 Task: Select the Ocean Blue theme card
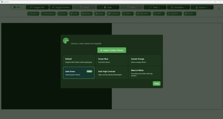pos(112,60)
